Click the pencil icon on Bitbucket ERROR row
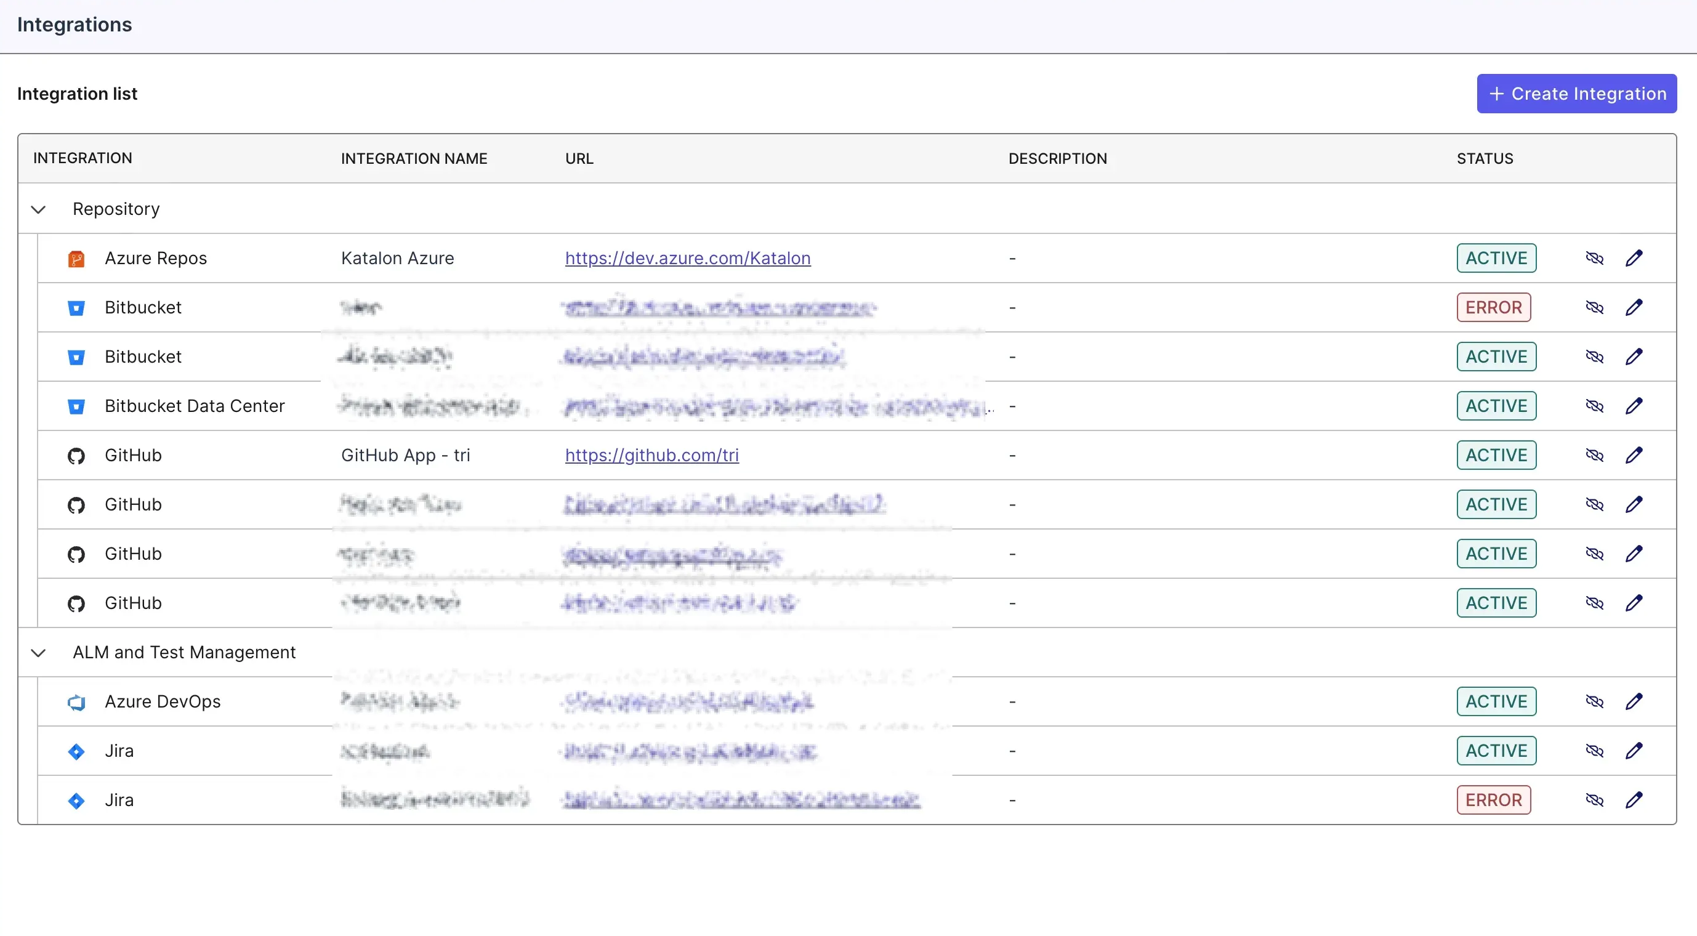 click(1634, 308)
